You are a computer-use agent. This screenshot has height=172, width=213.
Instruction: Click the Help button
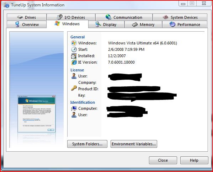click(194, 160)
